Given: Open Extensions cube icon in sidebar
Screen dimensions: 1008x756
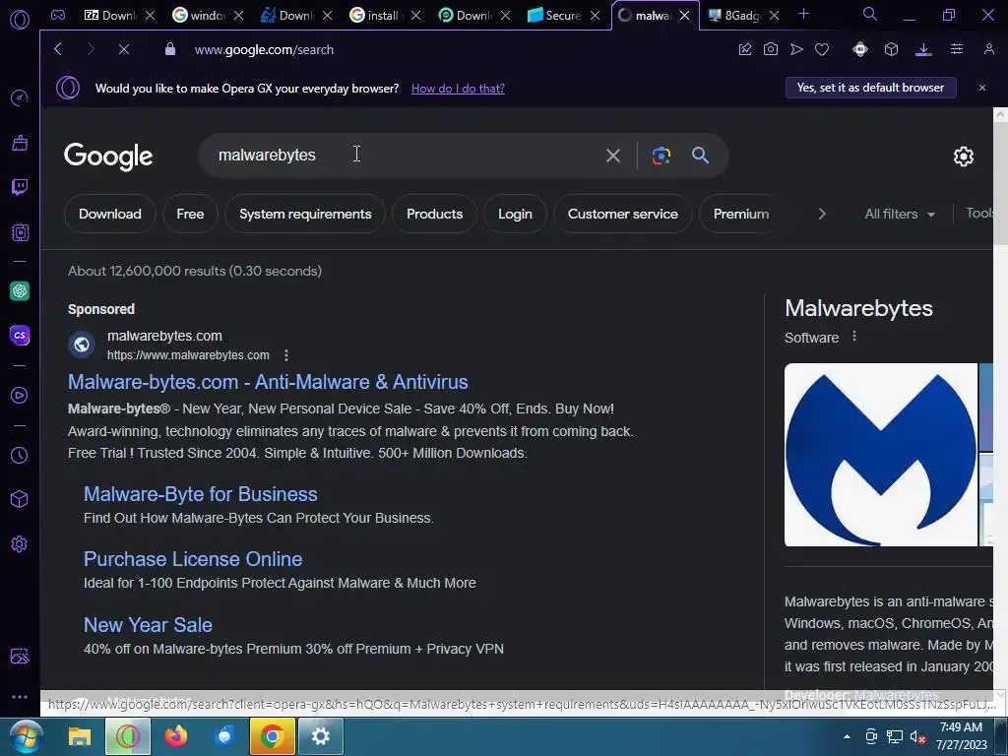Looking at the screenshot, I should 20,499.
